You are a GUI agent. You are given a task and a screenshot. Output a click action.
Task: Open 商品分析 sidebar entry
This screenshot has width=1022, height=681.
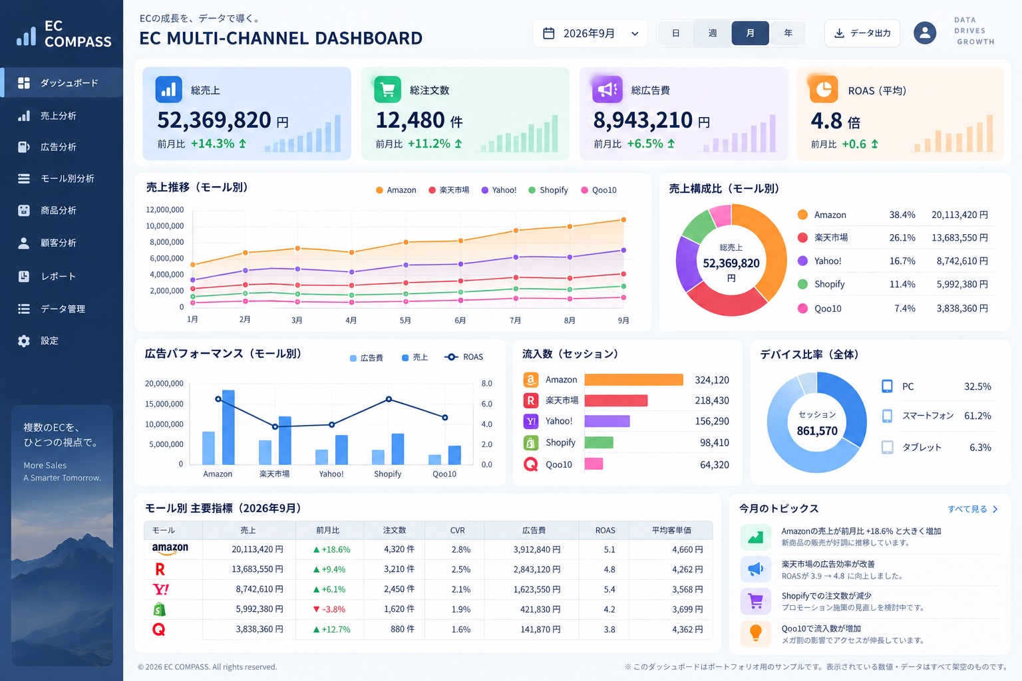[59, 210]
